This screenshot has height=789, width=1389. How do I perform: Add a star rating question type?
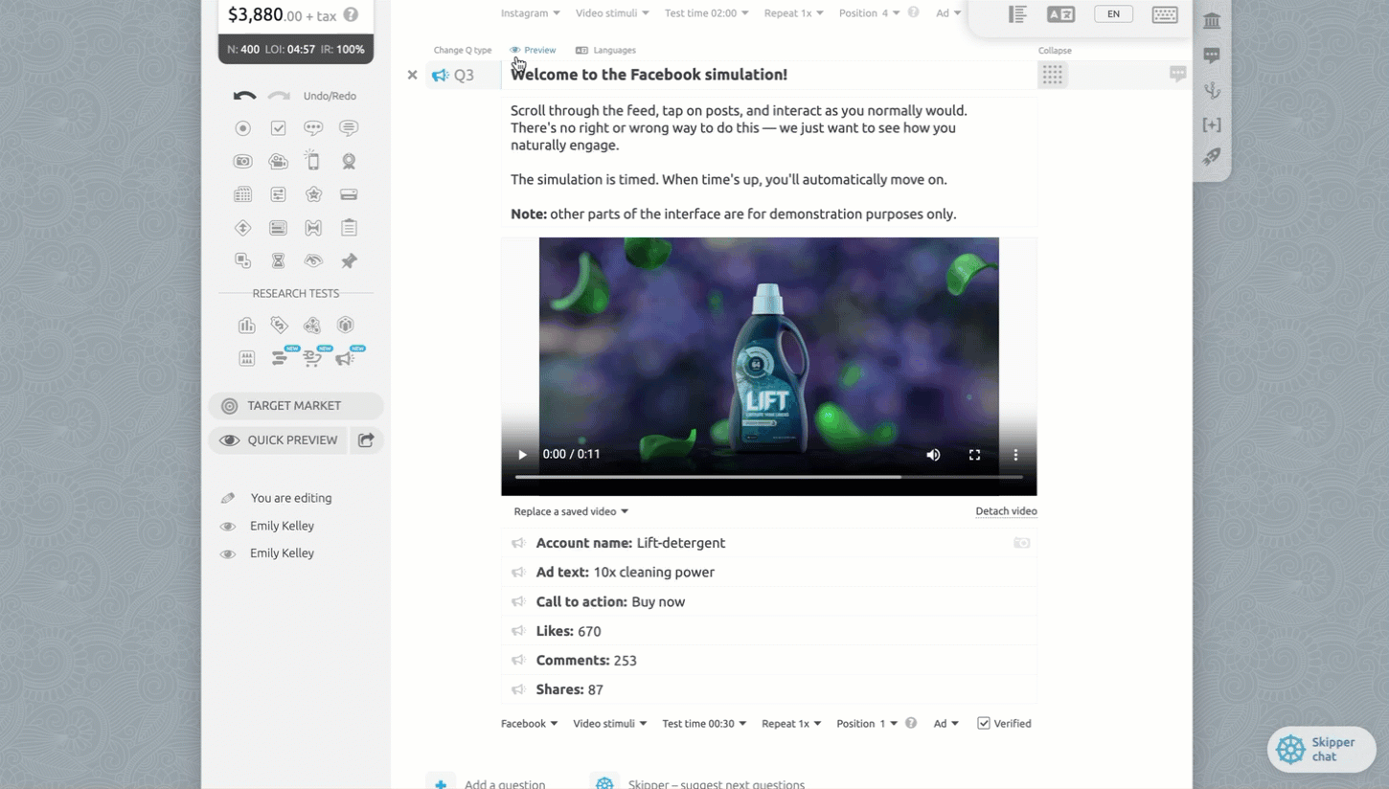pos(313,194)
